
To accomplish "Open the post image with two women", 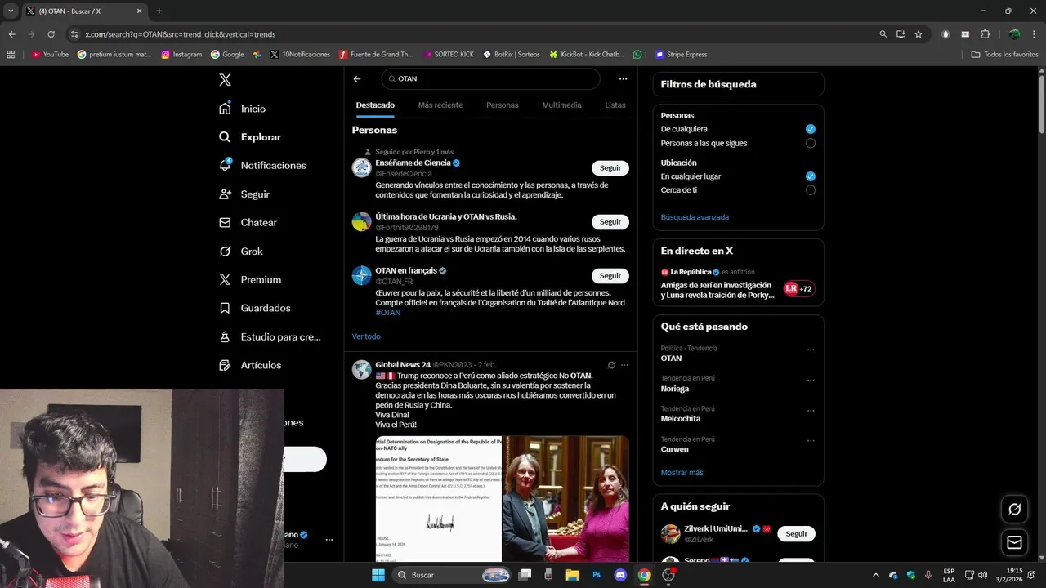I will click(566, 498).
